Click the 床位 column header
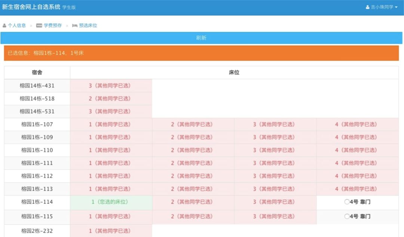This screenshot has width=404, height=237. coord(234,73)
